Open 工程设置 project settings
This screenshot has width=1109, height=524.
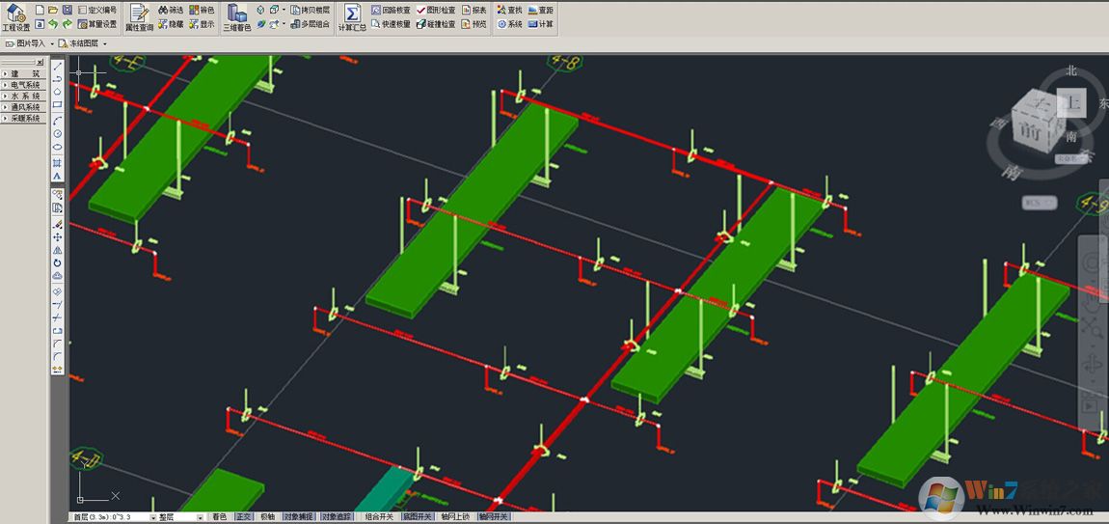click(15, 16)
